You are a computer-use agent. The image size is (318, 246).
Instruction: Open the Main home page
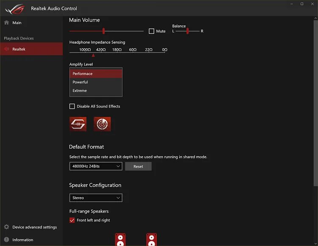tap(31, 23)
